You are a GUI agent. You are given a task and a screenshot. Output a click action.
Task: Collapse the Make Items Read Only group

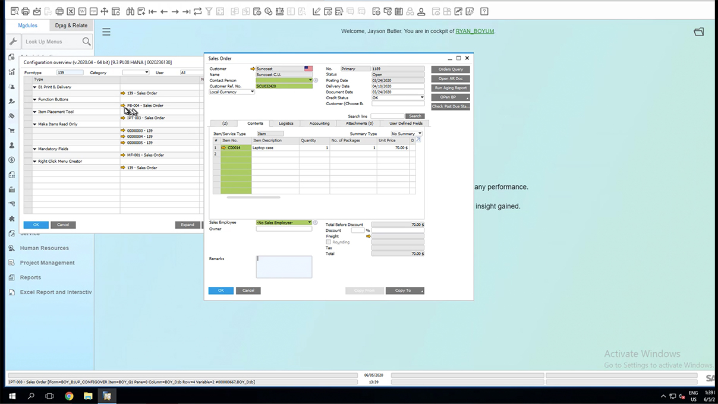pyautogui.click(x=35, y=124)
